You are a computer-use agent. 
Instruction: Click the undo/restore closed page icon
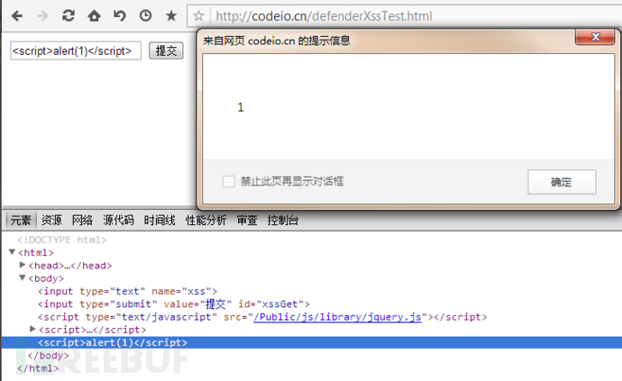tap(120, 16)
